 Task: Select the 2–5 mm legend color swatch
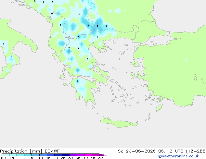[28, 155]
